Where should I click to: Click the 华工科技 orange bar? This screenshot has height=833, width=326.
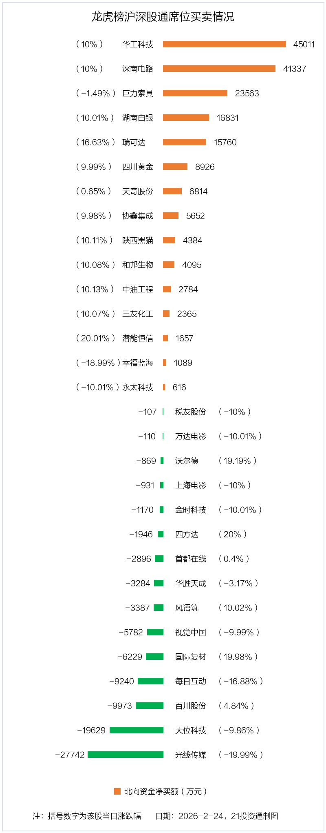pyautogui.click(x=224, y=44)
